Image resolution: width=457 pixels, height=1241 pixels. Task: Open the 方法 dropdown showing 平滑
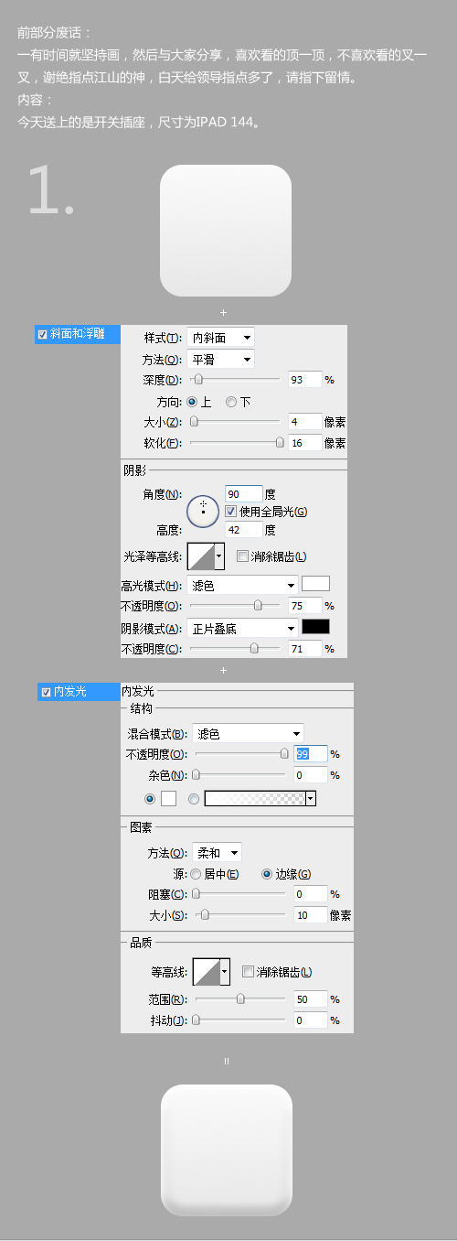tap(220, 360)
